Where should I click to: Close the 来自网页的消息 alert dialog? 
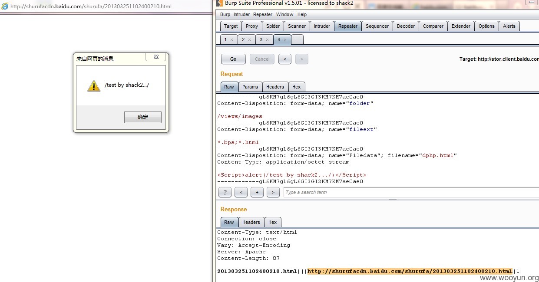155,57
